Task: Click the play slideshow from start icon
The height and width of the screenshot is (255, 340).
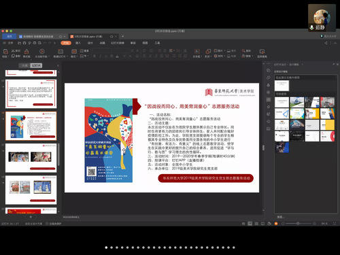Action: click(41, 52)
